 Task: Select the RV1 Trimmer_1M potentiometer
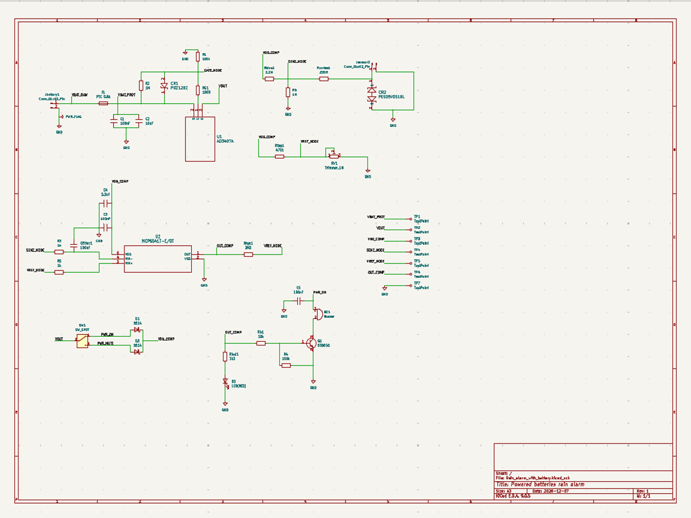click(x=334, y=157)
